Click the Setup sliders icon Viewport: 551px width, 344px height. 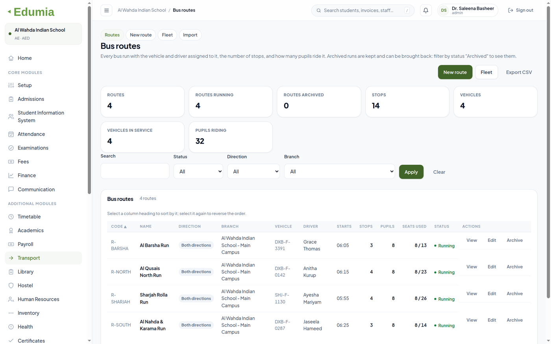(11, 85)
